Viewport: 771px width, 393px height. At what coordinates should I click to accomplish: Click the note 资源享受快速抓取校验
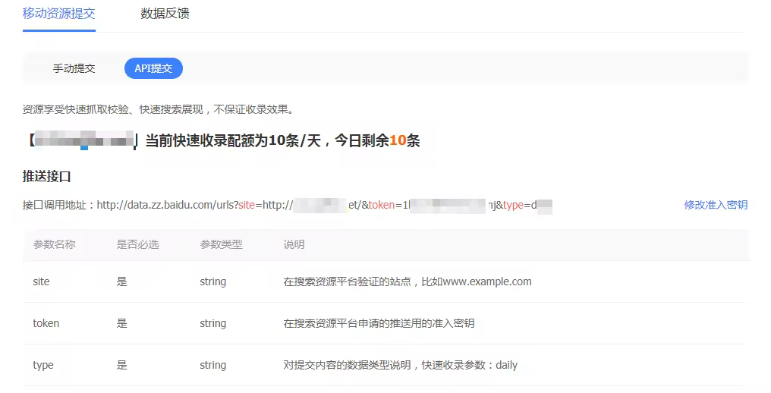pyautogui.click(x=159, y=110)
